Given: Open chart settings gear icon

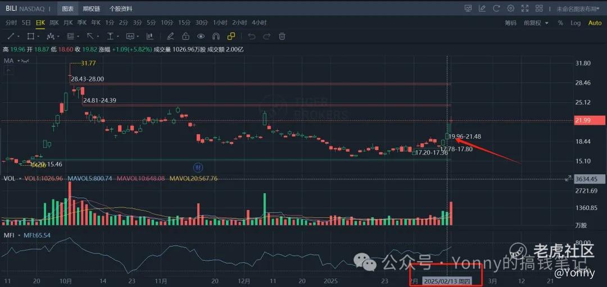Looking at the screenshot, I should [511, 8].
